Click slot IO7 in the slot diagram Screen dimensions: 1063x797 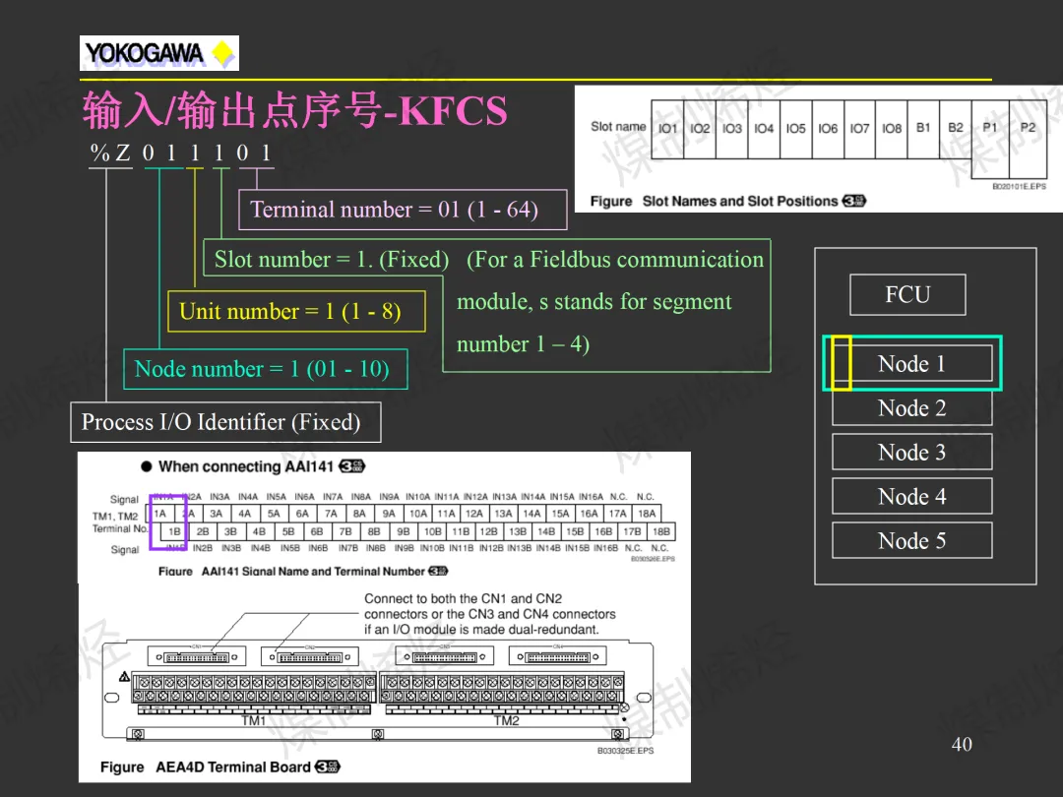point(859,129)
